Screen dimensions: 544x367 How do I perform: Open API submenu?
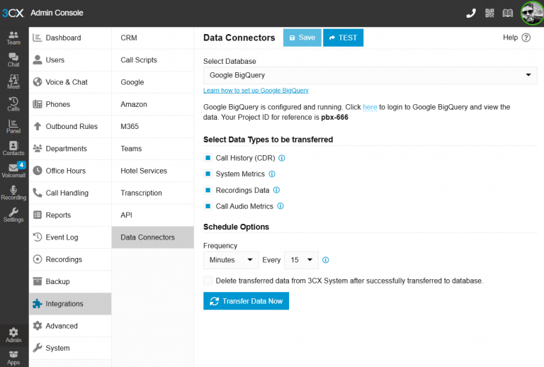tap(153, 215)
